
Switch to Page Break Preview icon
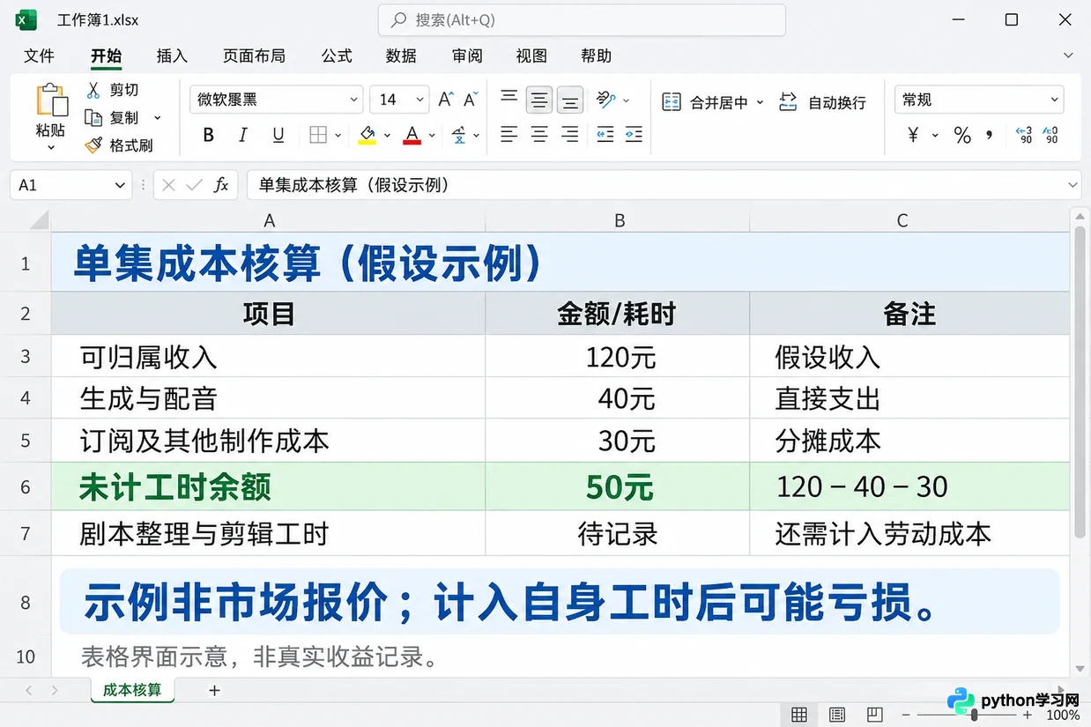point(874,715)
